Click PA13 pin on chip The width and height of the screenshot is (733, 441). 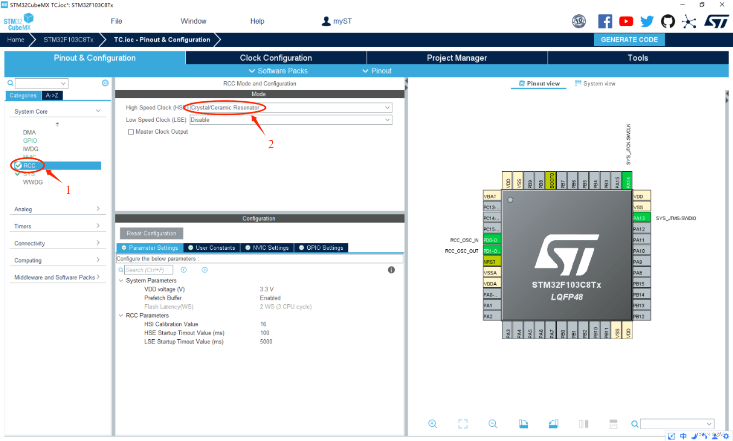(x=641, y=218)
